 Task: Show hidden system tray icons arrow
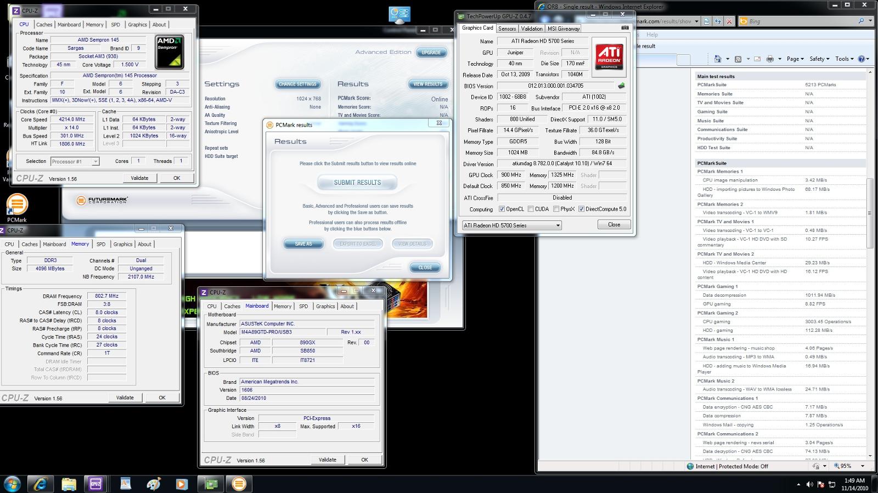point(798,484)
